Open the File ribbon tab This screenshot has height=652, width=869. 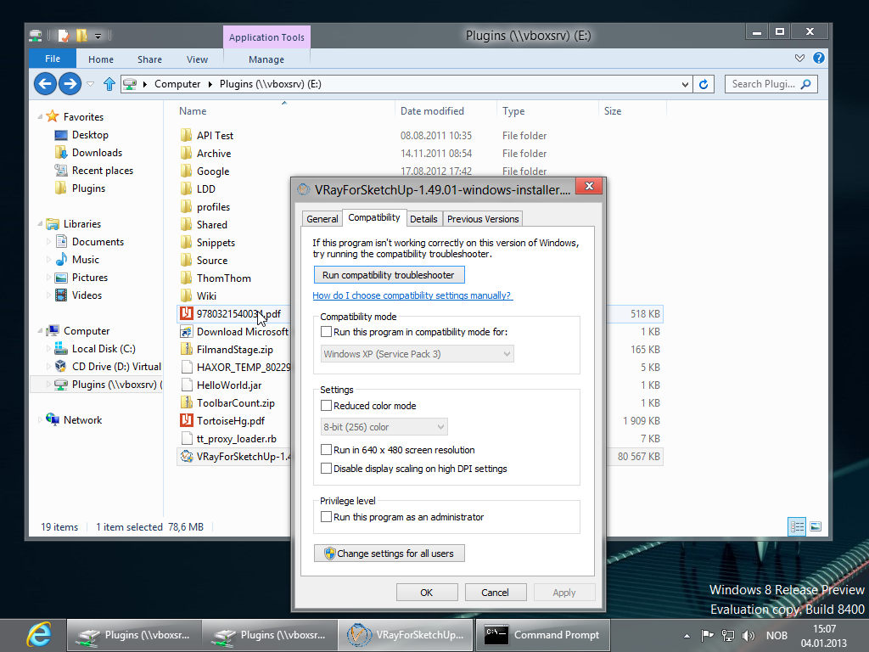coord(53,59)
